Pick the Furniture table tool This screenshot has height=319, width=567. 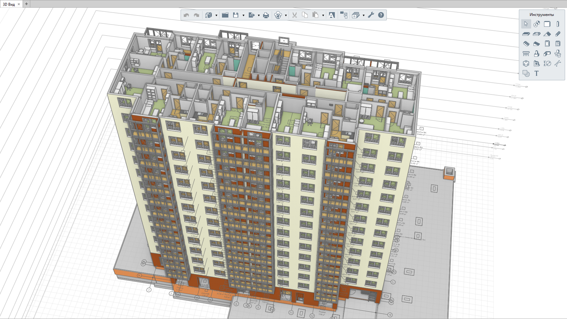pos(526,53)
